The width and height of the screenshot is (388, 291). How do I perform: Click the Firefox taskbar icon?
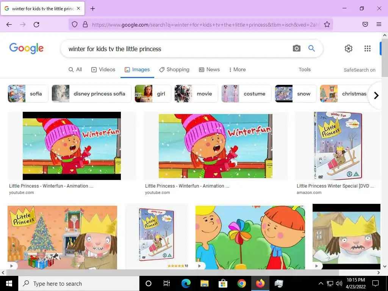260,283
